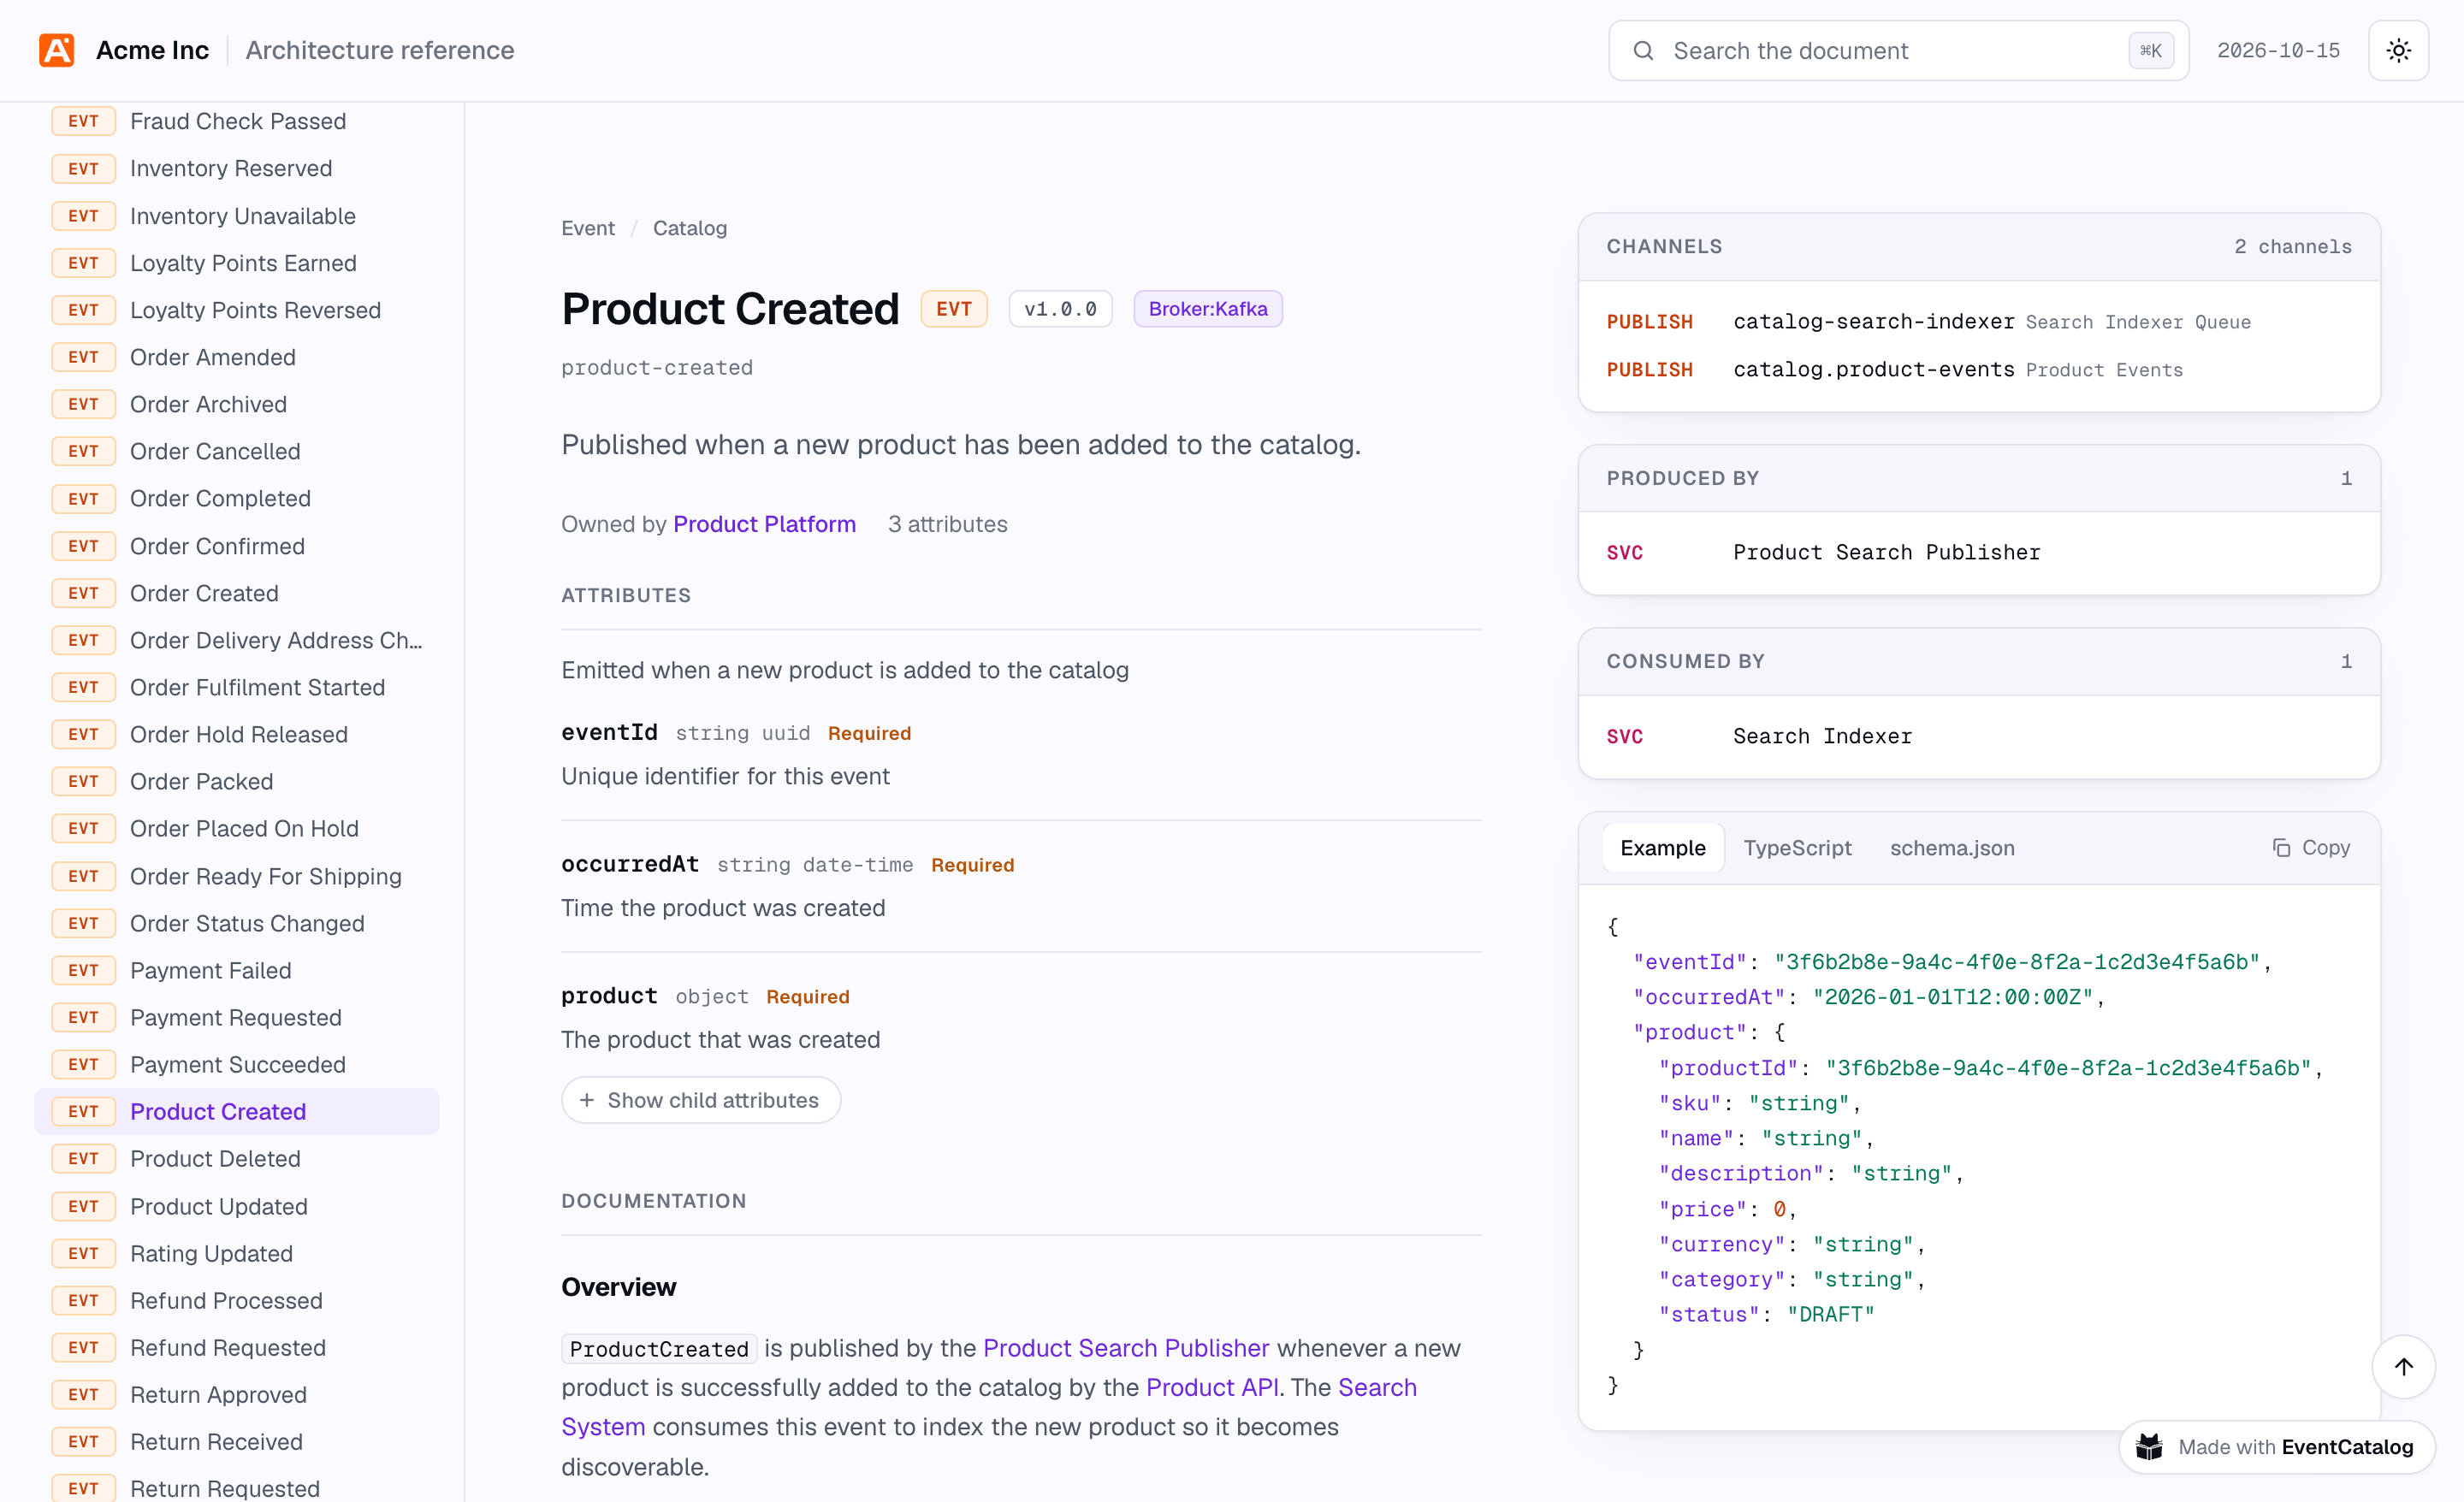
Task: Focus the Search the document field
Action: point(1897,51)
